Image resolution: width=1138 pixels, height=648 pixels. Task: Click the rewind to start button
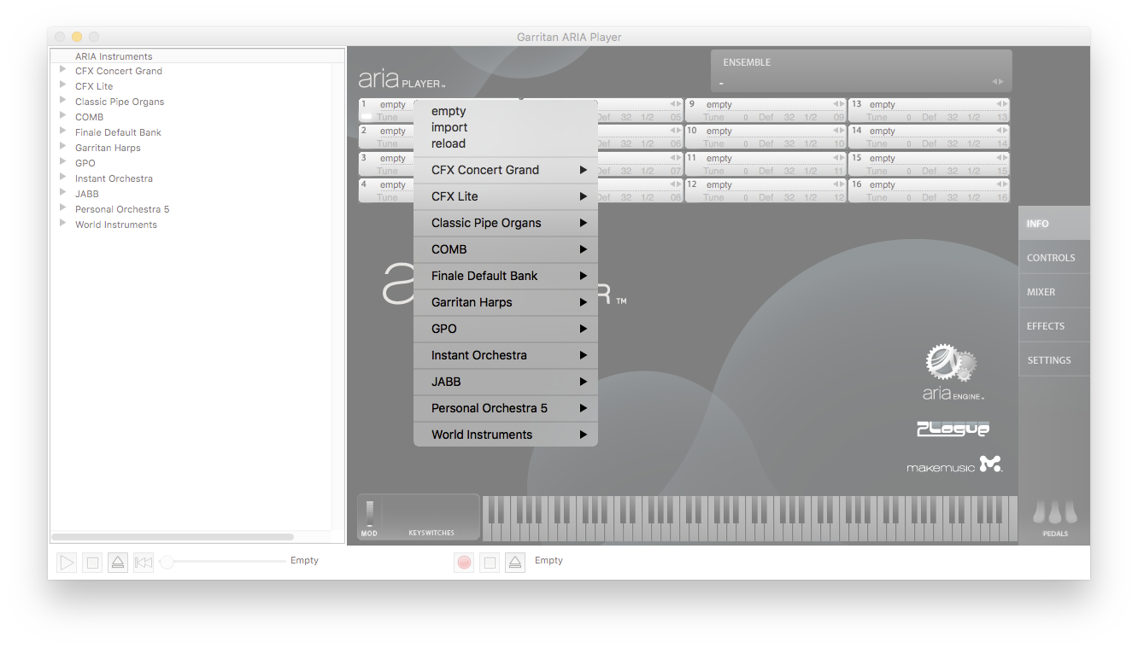click(144, 562)
